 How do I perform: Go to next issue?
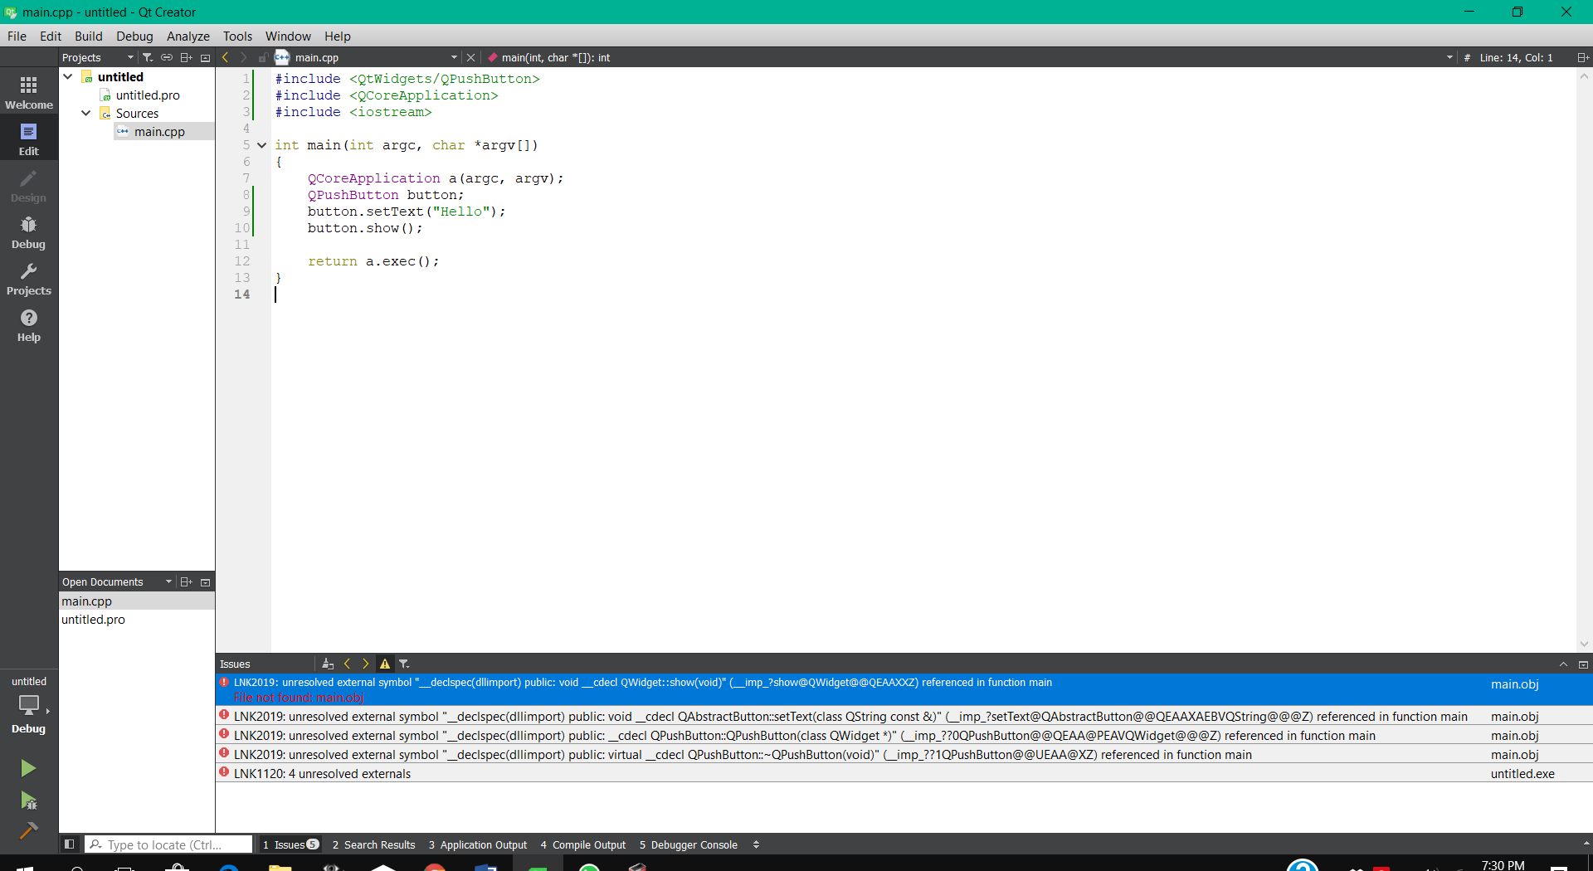point(365,664)
